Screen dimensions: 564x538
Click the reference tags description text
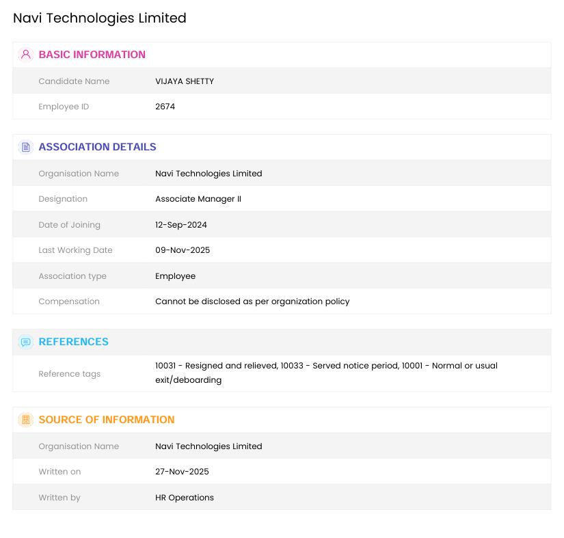[x=326, y=373]
